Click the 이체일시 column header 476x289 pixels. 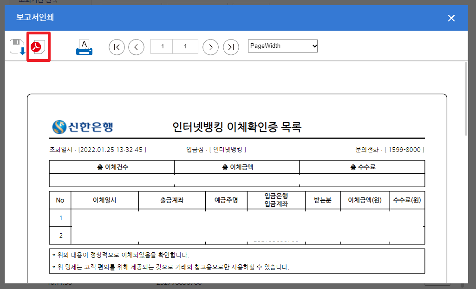[x=104, y=200]
